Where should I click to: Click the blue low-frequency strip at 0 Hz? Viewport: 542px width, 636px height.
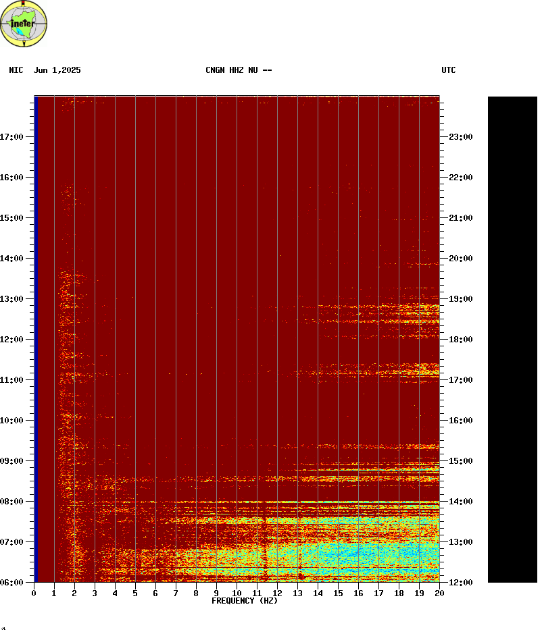[36, 340]
